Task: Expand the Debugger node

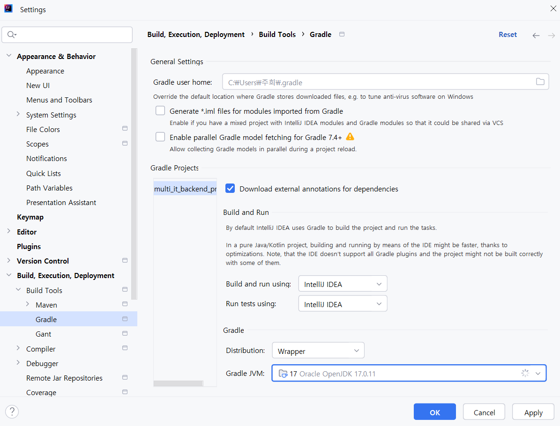Action: coord(18,363)
